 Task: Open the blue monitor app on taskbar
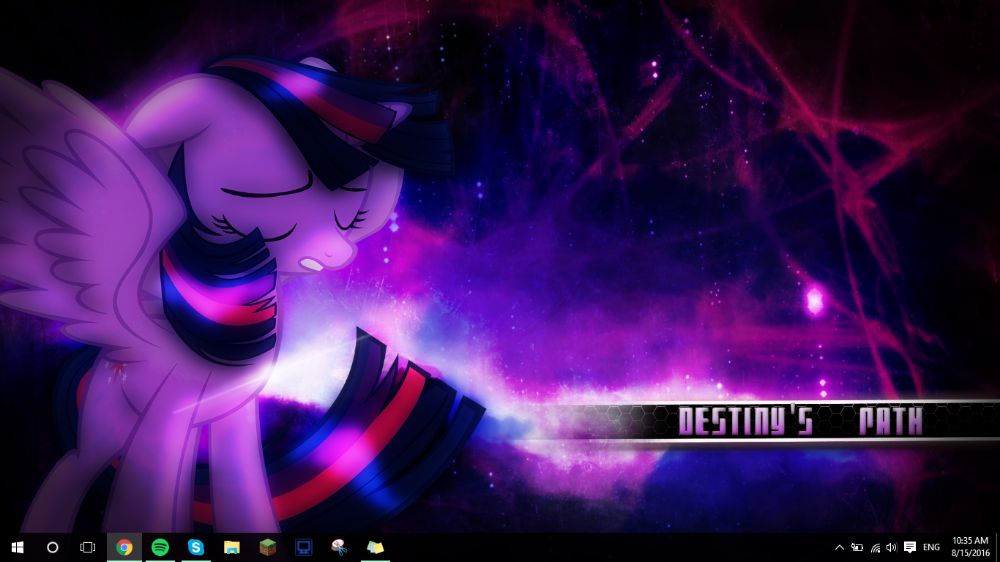[x=304, y=547]
